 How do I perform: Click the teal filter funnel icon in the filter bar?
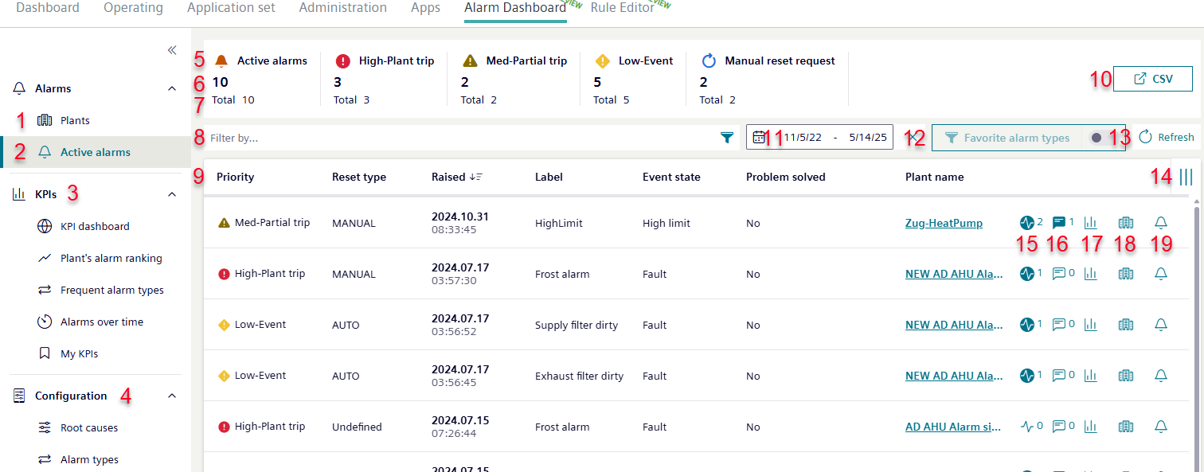pos(726,138)
